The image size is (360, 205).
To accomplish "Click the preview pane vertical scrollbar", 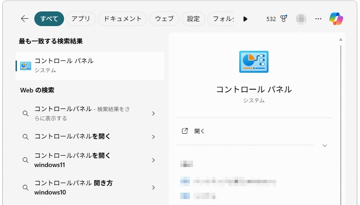I will (341, 125).
